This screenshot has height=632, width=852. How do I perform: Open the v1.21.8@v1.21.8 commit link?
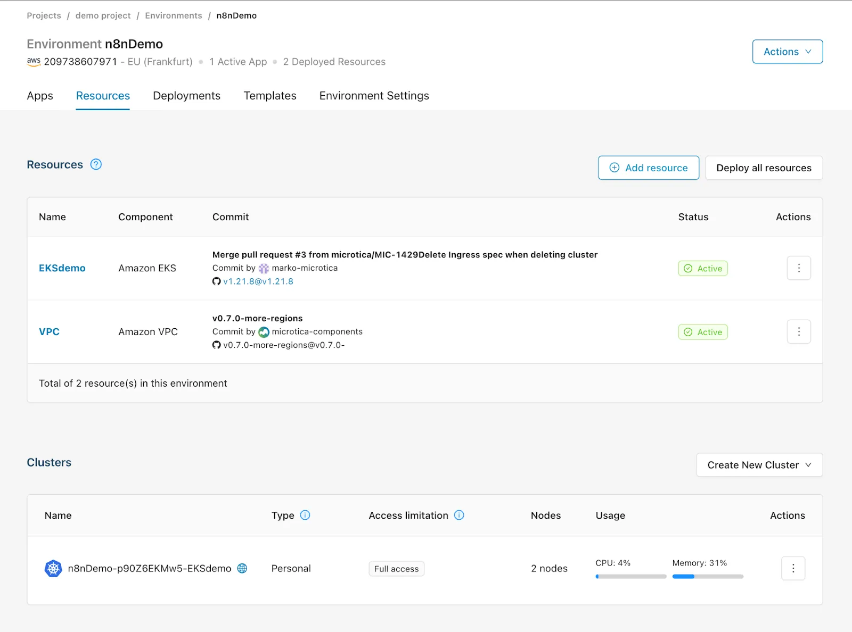[258, 281]
